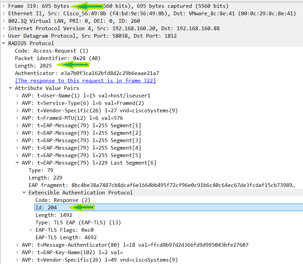This screenshot has width=303, height=264.
Task: Expand Vendor-Specific l=27 AVP
Action: point(17,111)
